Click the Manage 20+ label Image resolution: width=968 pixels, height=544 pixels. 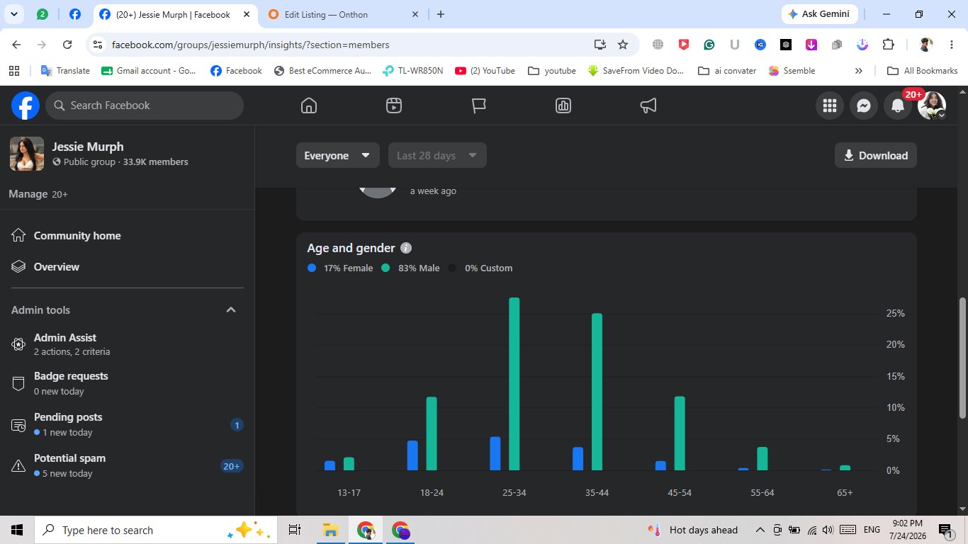tap(38, 194)
